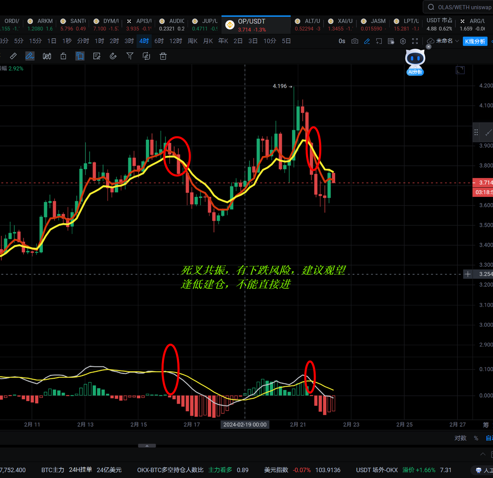Enter fullscreen with the expand-arrows icon
Viewport: 493px width, 478px height.
415,41
